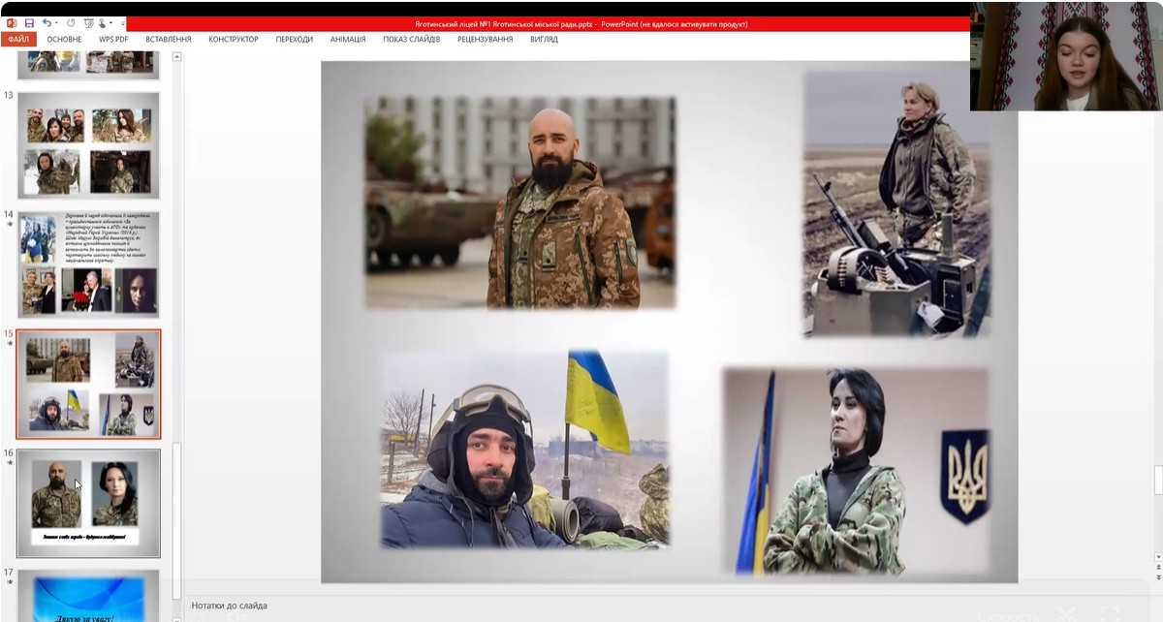1163x622 pixels.
Task: Open the АНІМАЦІЯ ribbon tab
Action: click(x=347, y=40)
